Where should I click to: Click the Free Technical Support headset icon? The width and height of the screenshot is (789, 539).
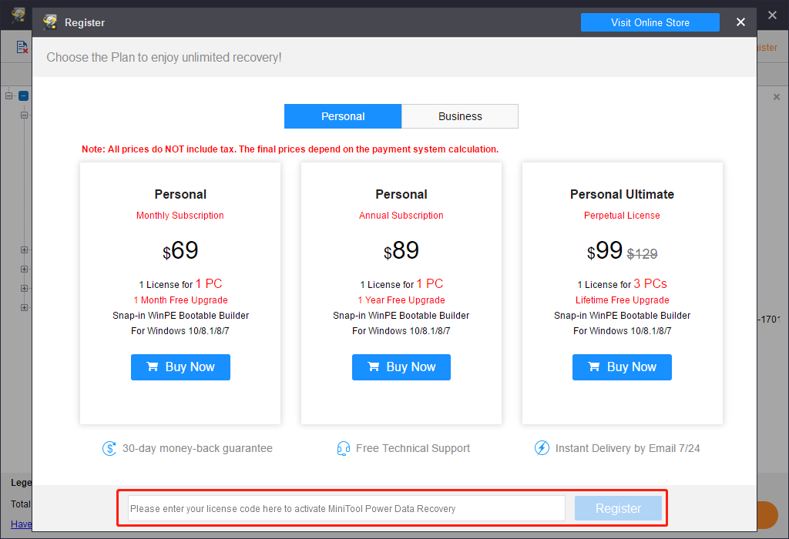click(x=342, y=448)
